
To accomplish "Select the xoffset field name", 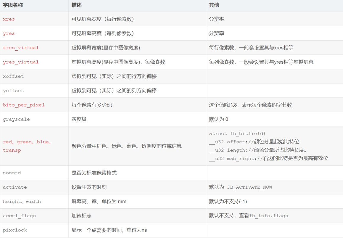I will (13, 76).
